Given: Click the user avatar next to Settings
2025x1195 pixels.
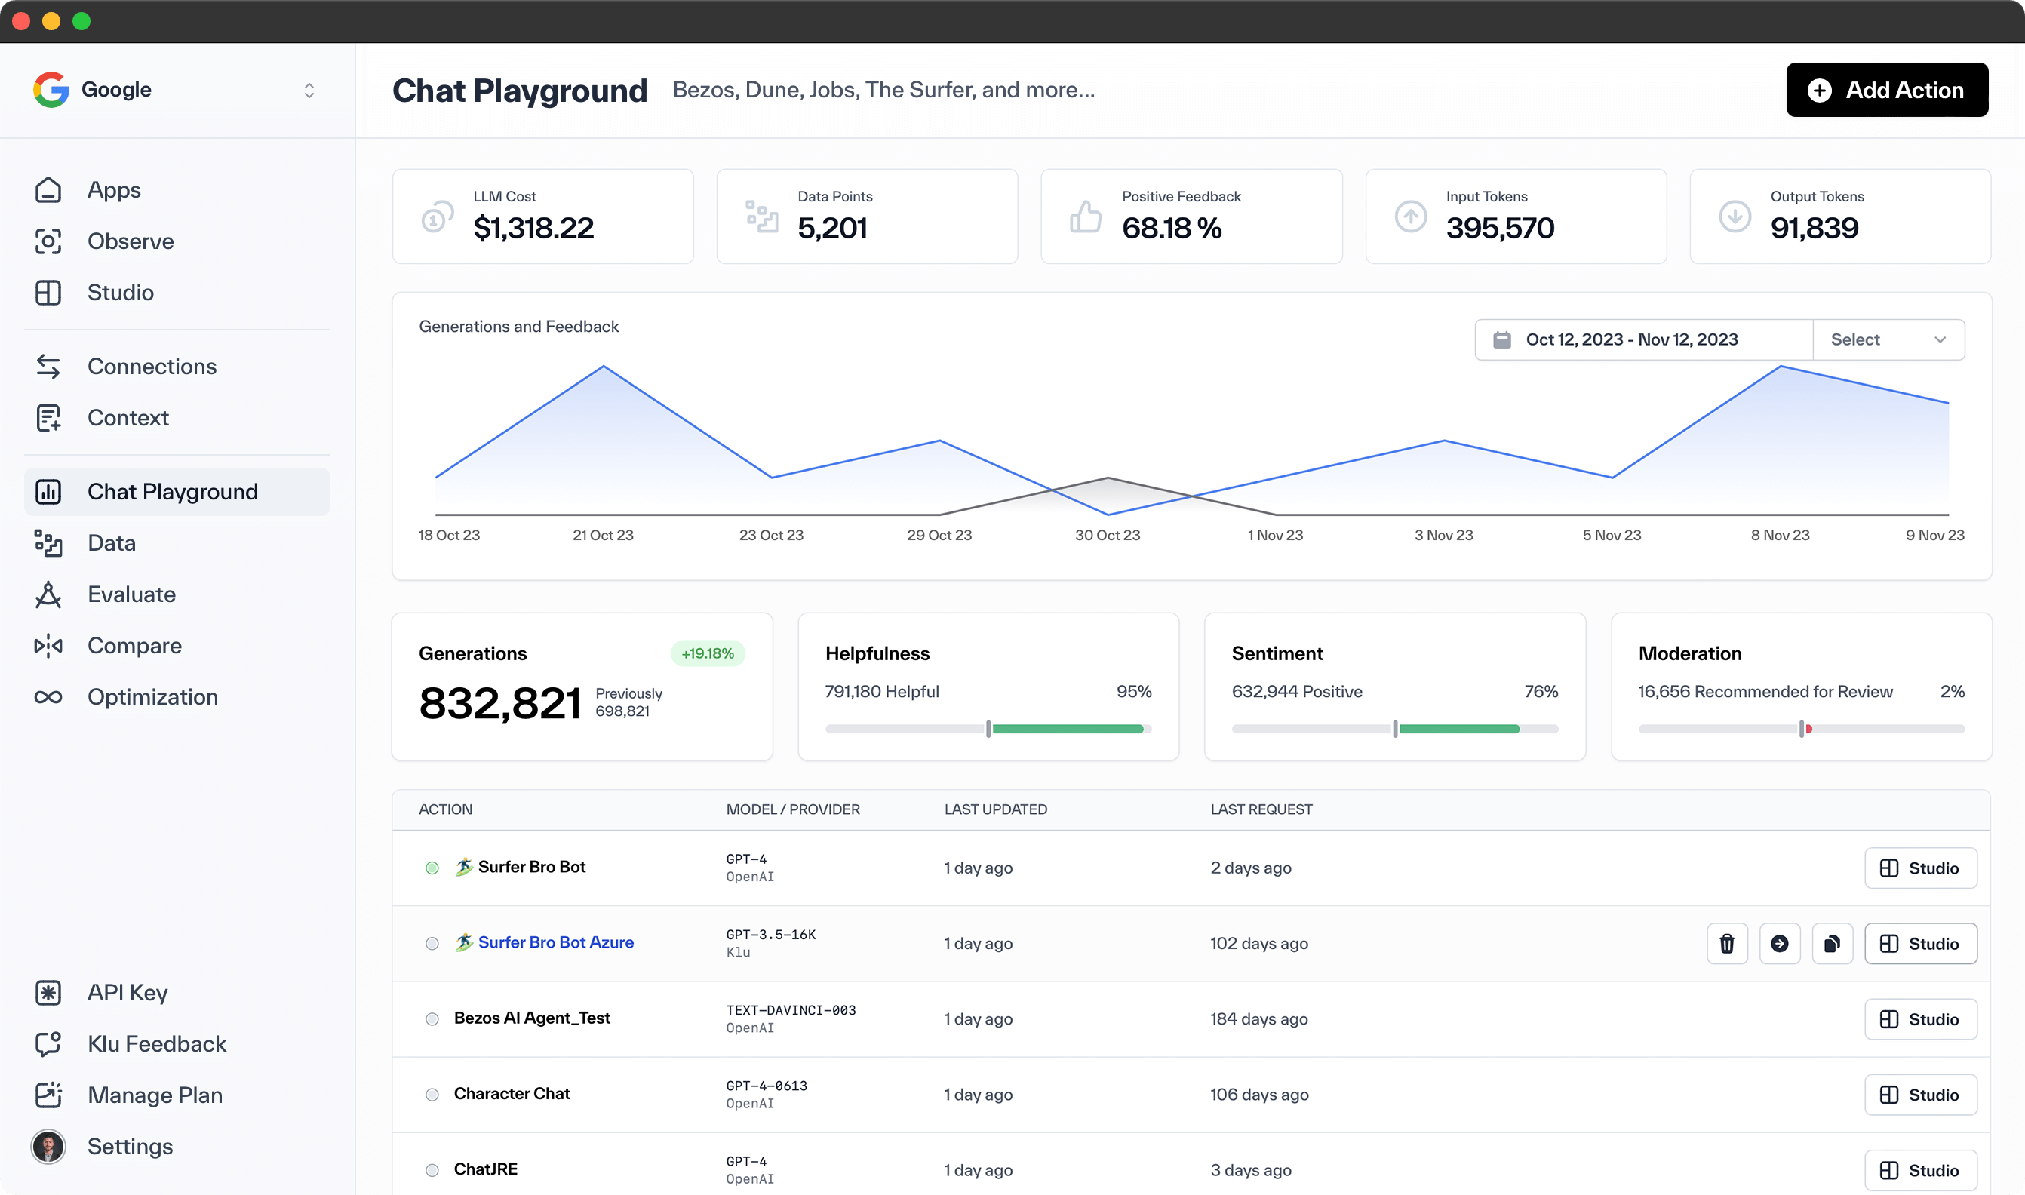Looking at the screenshot, I should pyautogui.click(x=48, y=1146).
